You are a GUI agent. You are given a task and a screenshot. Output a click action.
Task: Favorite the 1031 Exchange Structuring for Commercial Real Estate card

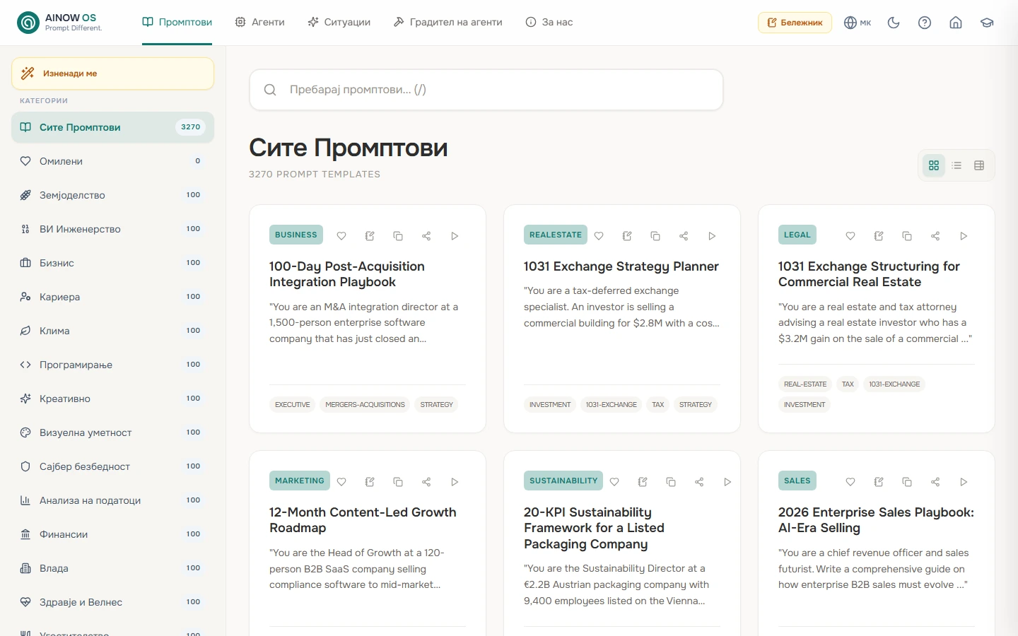pyautogui.click(x=850, y=236)
